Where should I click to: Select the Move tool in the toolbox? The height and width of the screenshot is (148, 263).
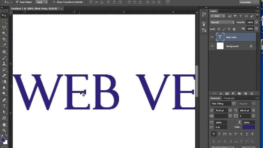(x=4, y=16)
